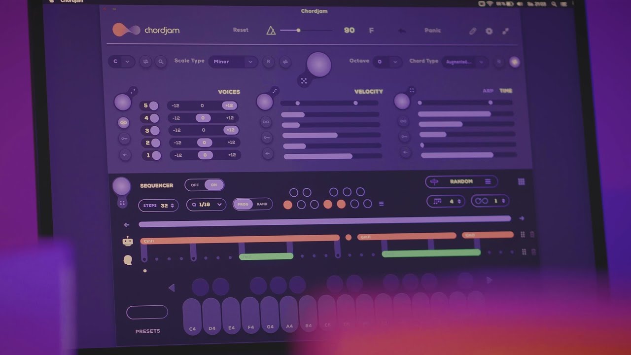The height and width of the screenshot is (355, 631).
Task: Click the metronome icon
Action: pyautogui.click(x=271, y=30)
